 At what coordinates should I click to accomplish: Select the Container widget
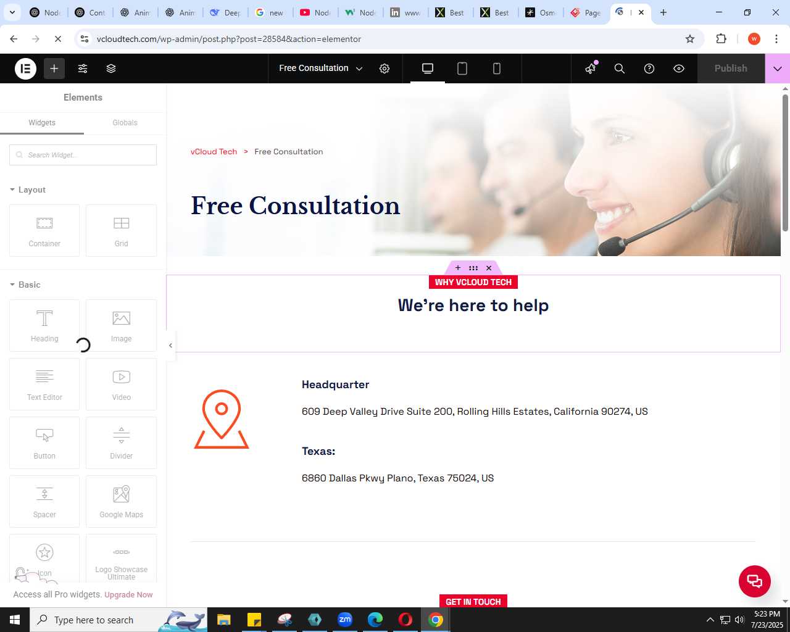44,230
